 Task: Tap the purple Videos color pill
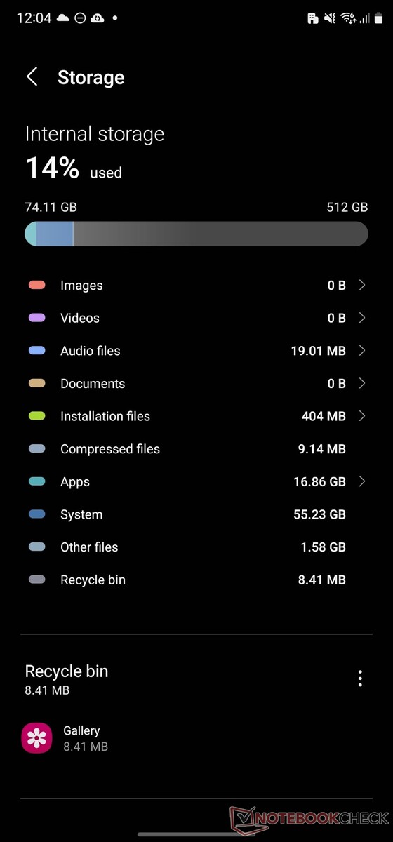point(37,318)
